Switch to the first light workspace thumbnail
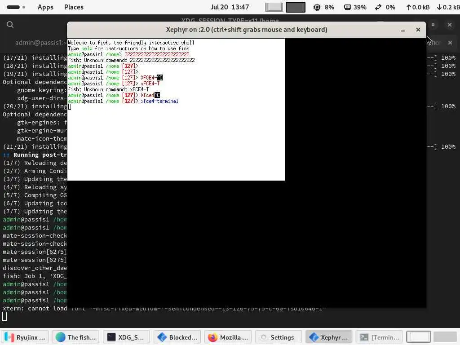The image size is (460, 345). [274, 7]
